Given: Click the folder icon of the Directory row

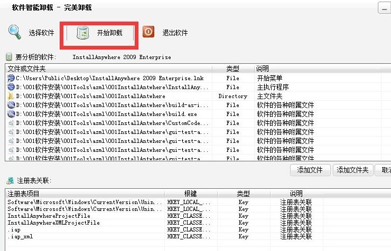Looking at the screenshot, I should point(11,96).
